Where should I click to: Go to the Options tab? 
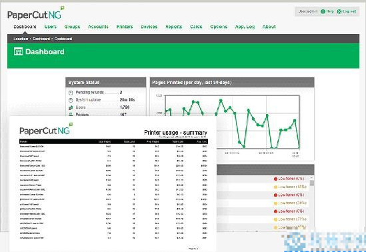pos(219,27)
